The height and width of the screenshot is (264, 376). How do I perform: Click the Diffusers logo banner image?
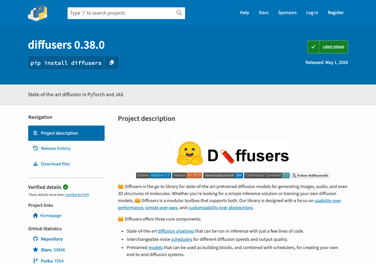click(x=233, y=153)
